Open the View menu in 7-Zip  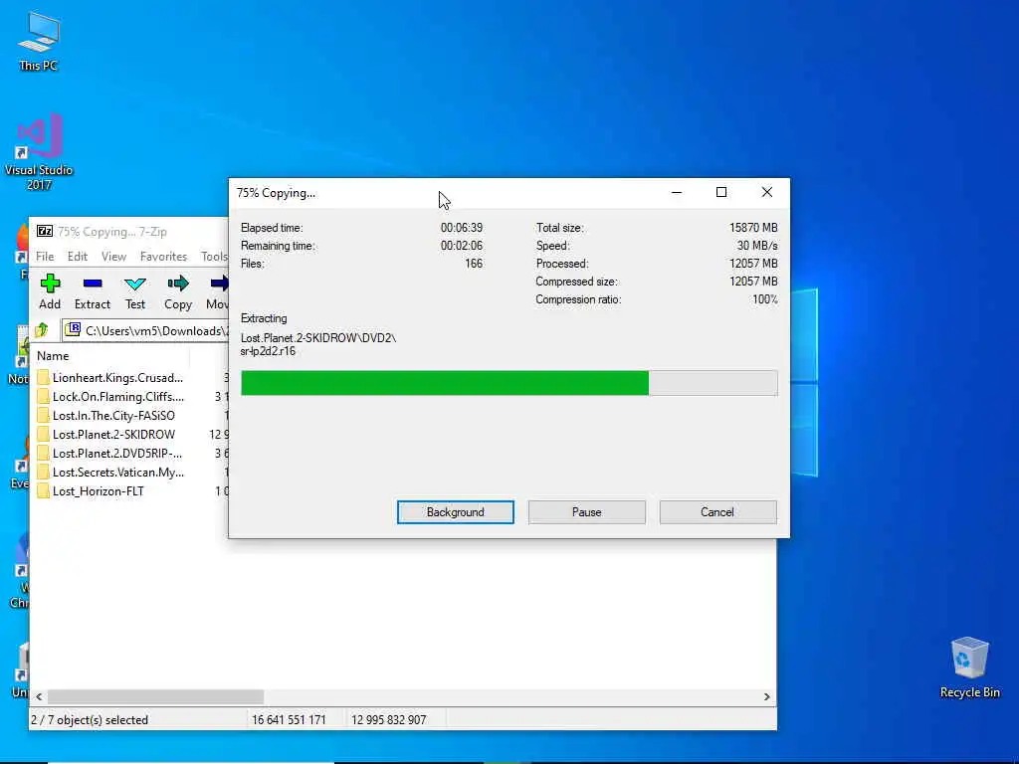click(x=113, y=257)
